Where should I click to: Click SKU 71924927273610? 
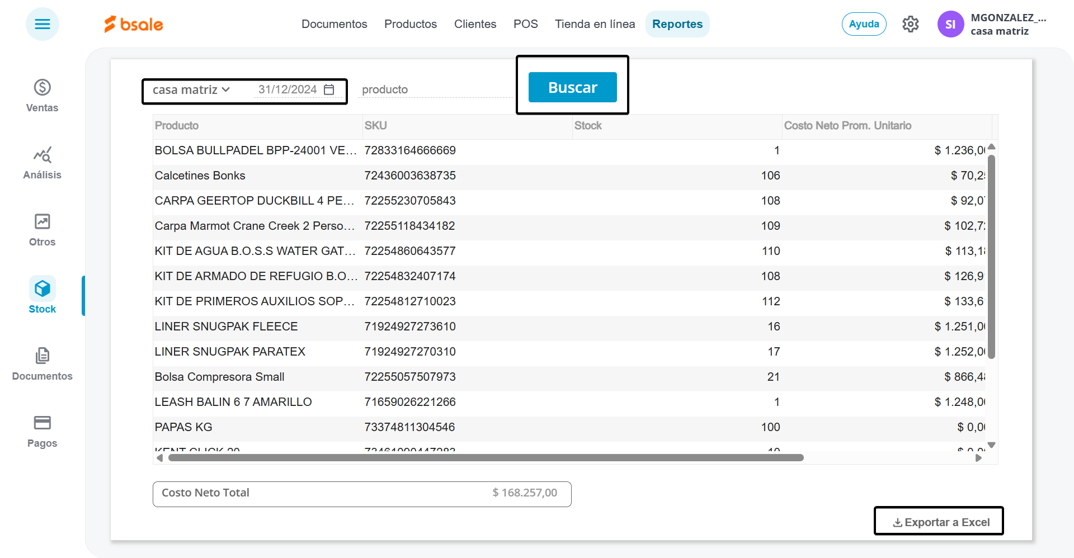click(x=410, y=327)
